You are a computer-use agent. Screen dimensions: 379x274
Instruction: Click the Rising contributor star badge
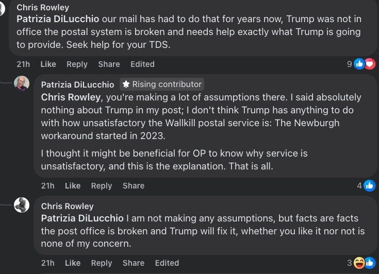click(162, 84)
